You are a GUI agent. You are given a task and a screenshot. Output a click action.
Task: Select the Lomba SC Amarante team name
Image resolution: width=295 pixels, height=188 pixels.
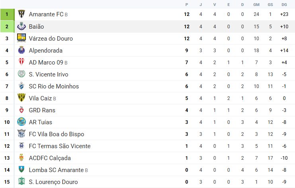point(56,170)
